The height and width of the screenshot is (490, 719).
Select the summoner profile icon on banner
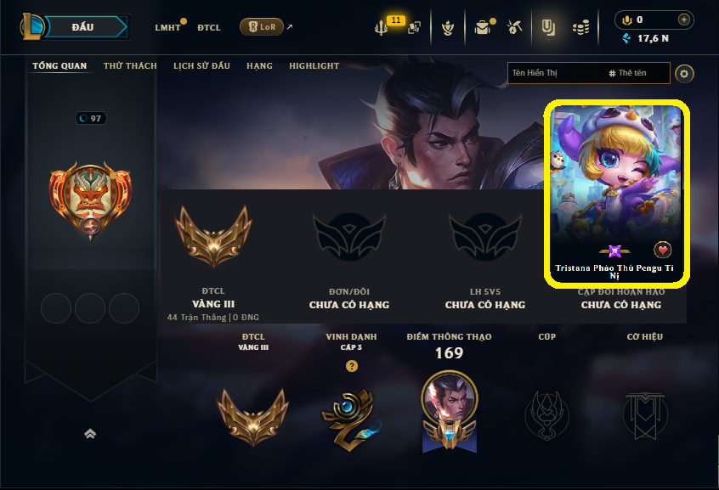click(x=90, y=200)
